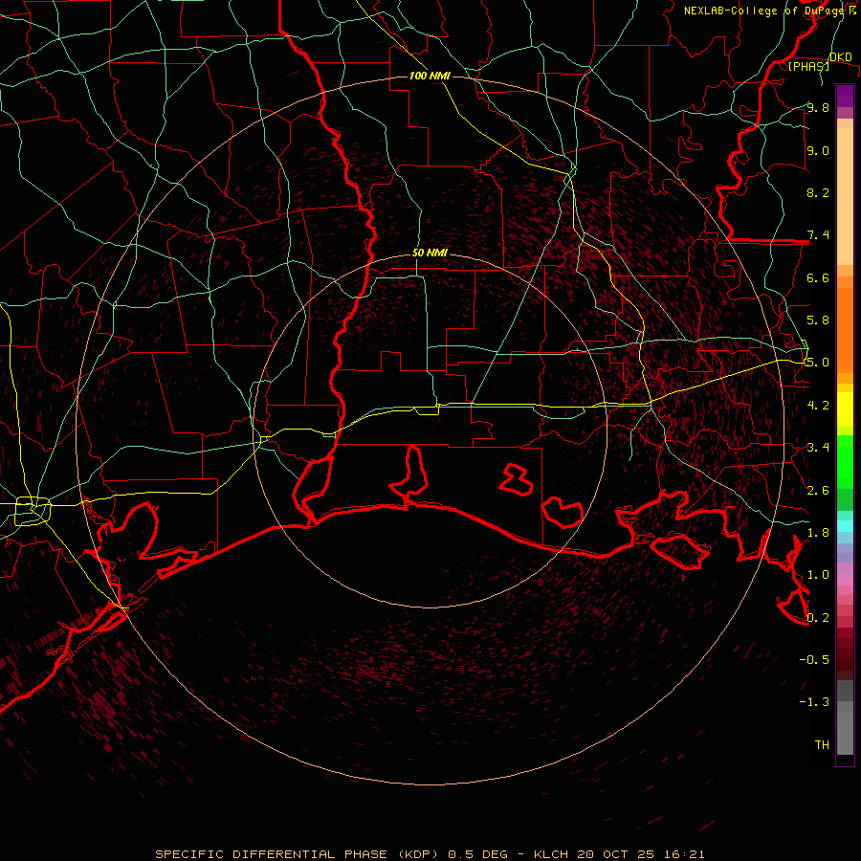
Task: Pick the cyan segment of the color bar
Action: [845, 526]
